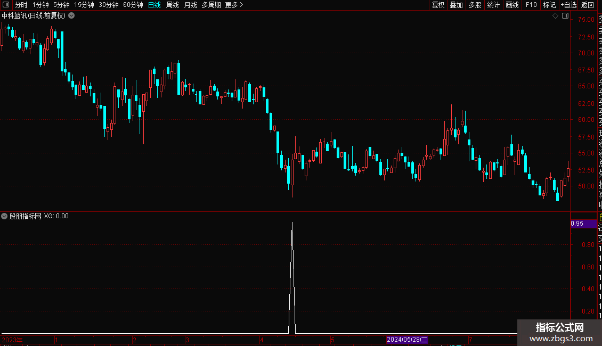Screen dimensions: 602x346
Task: Click the 75.00 price axis label
Action: [x=586, y=20]
